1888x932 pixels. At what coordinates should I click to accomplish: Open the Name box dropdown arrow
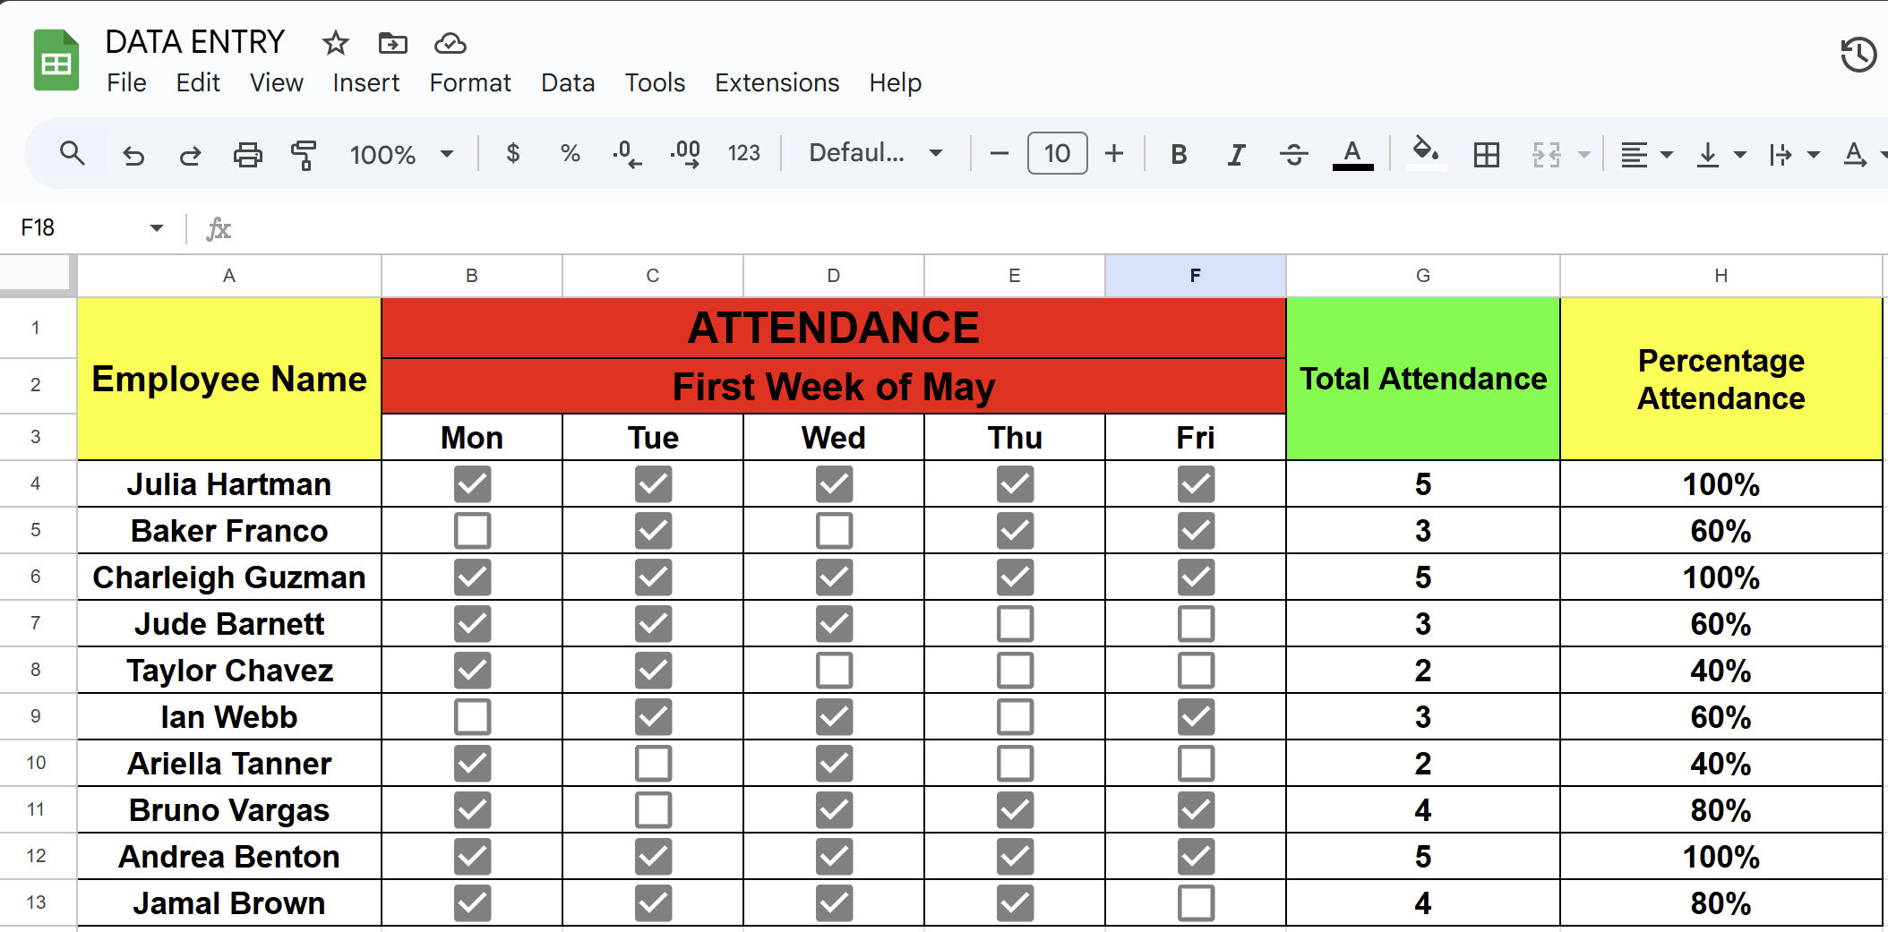pyautogui.click(x=157, y=227)
